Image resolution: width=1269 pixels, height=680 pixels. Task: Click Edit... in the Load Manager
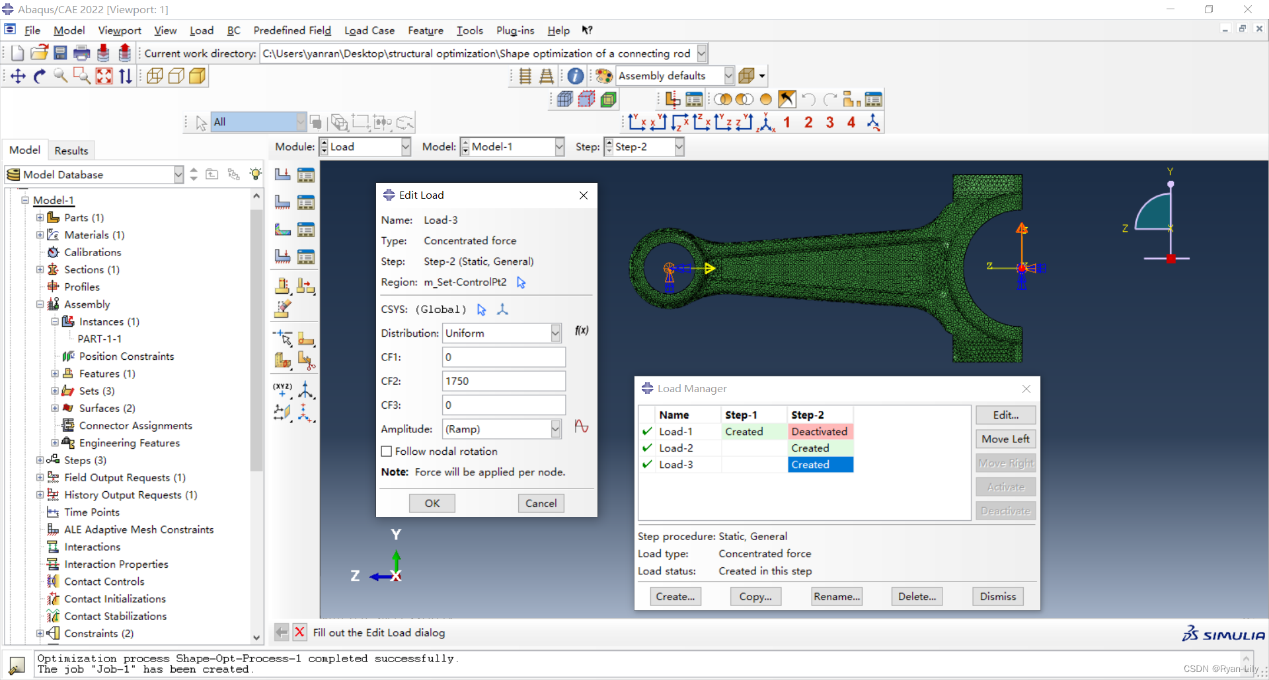[1005, 415]
